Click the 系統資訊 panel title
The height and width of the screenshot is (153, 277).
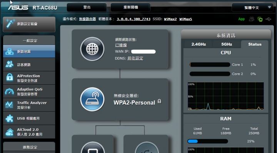pyautogui.click(x=226, y=35)
